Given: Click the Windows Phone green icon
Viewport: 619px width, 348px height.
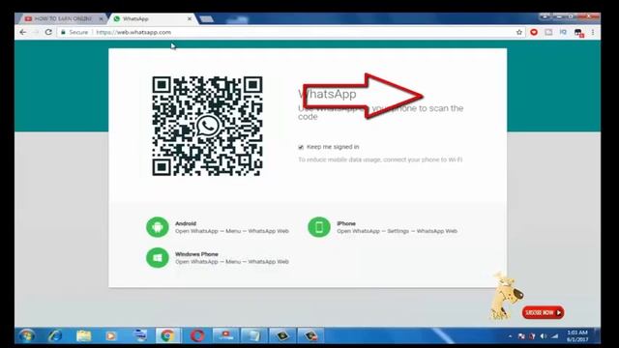Looking at the screenshot, I should pos(157,258).
